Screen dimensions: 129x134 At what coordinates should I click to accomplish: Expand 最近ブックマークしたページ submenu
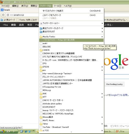71,28
